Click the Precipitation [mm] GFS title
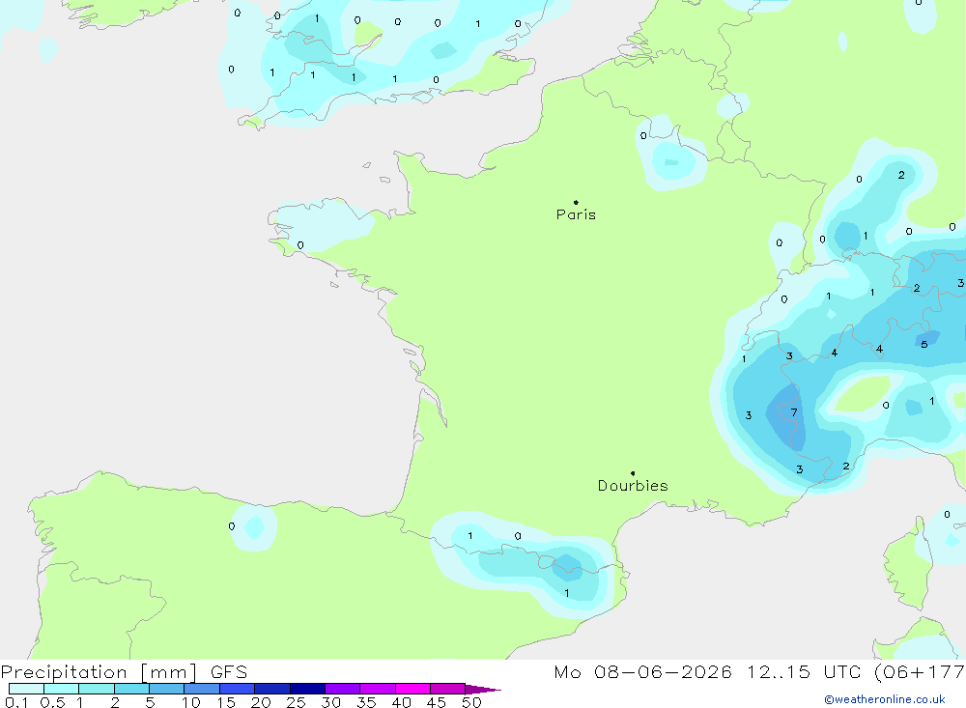 (124, 671)
